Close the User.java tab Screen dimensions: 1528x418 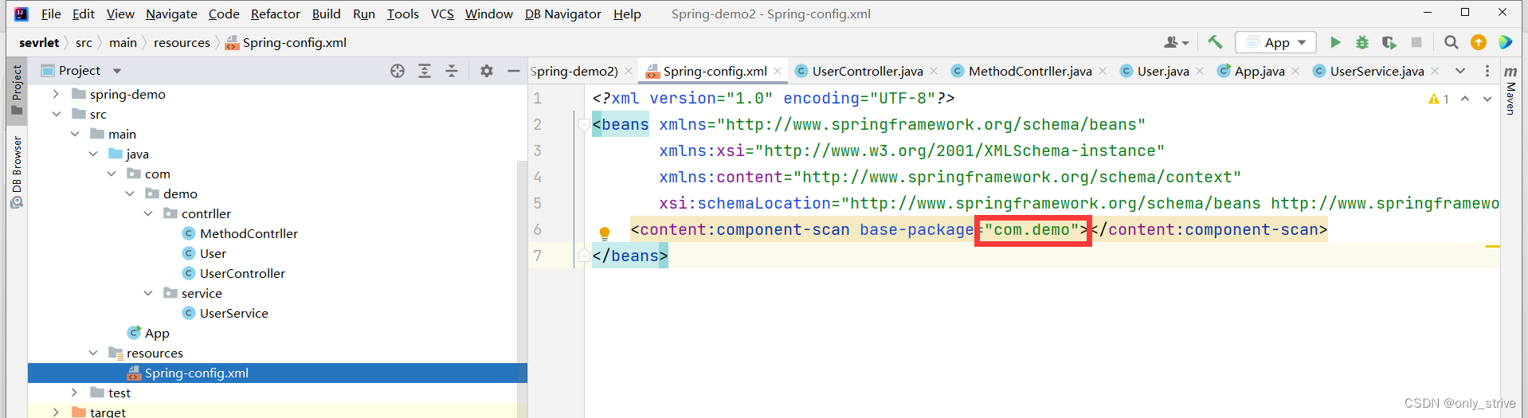(x=1200, y=71)
